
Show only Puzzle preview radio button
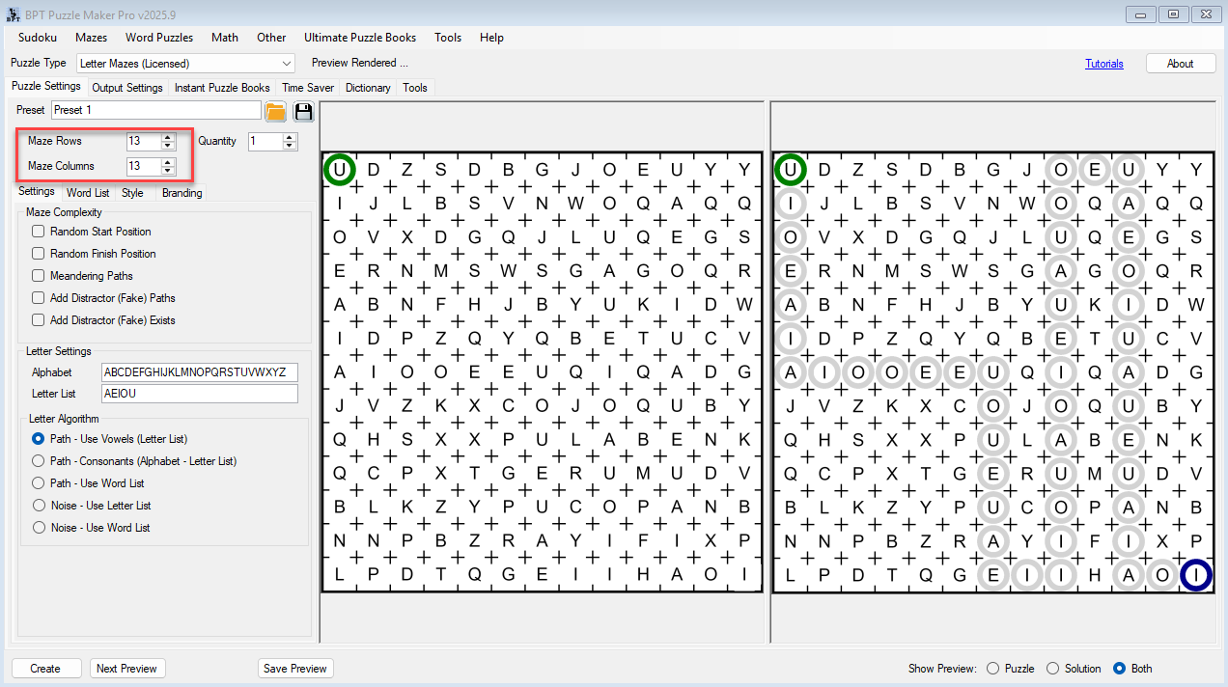coord(992,669)
